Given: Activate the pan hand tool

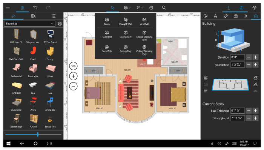Looking at the screenshot, I should click(151, 8).
